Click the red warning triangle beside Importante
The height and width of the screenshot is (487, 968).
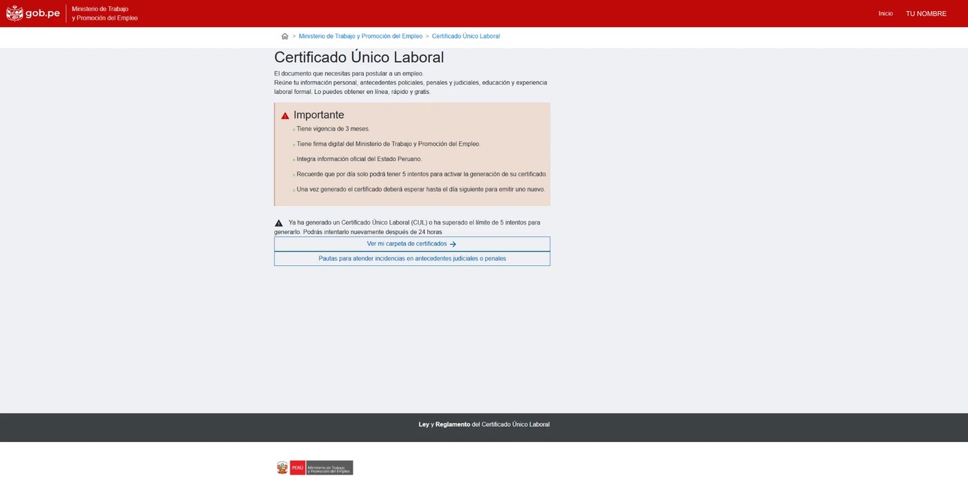(x=285, y=116)
